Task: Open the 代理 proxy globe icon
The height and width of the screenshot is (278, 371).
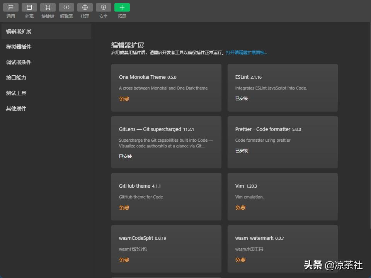Action: [x=85, y=7]
